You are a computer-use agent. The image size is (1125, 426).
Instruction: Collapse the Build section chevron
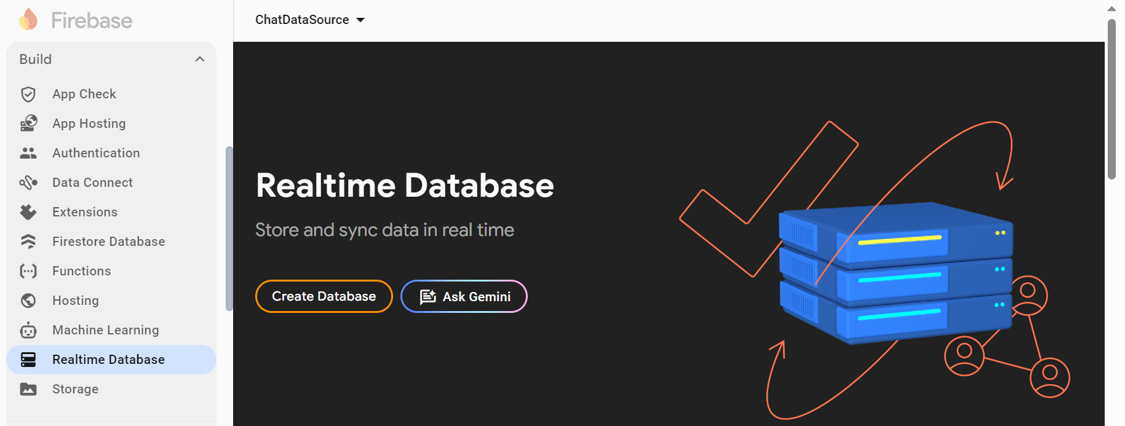[200, 59]
